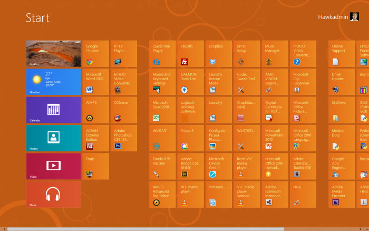Open Adobe ExtendScript Toolkit CS6 tile
369x231 pixels.
(x=303, y=166)
